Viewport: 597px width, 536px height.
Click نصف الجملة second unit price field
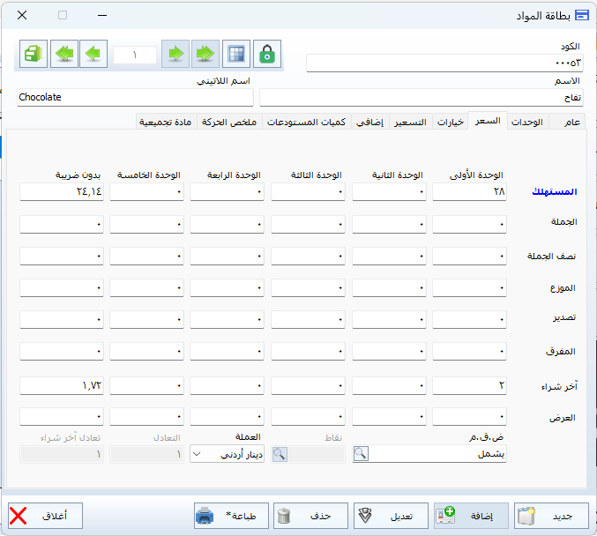(389, 257)
